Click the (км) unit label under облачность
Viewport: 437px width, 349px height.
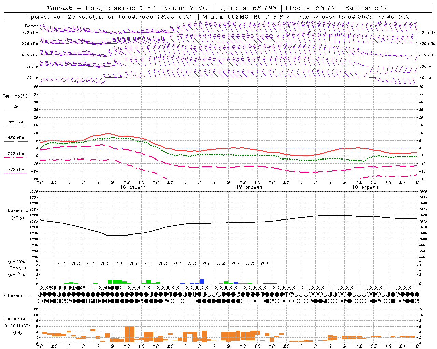(x=18, y=332)
